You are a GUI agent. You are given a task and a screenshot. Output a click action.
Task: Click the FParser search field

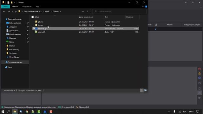120,11
